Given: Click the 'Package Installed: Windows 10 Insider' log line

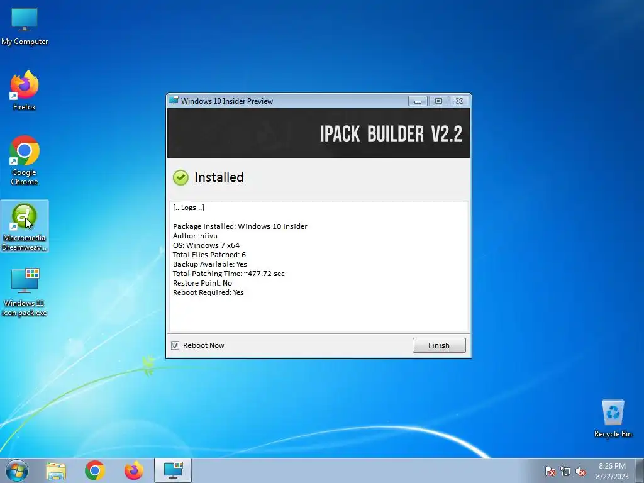Looking at the screenshot, I should click(240, 226).
